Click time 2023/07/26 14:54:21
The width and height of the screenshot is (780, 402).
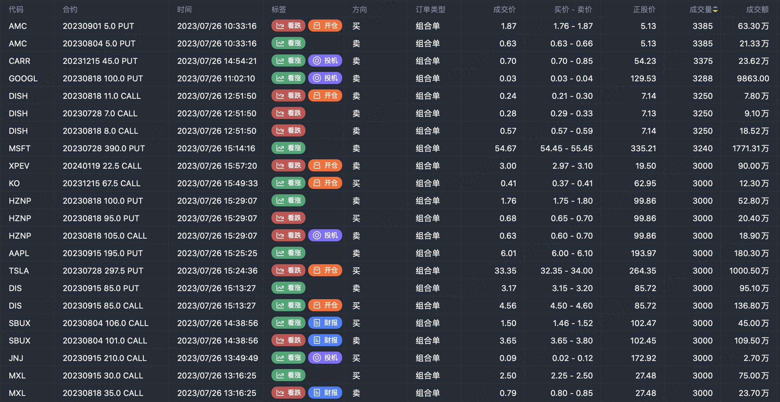click(217, 61)
